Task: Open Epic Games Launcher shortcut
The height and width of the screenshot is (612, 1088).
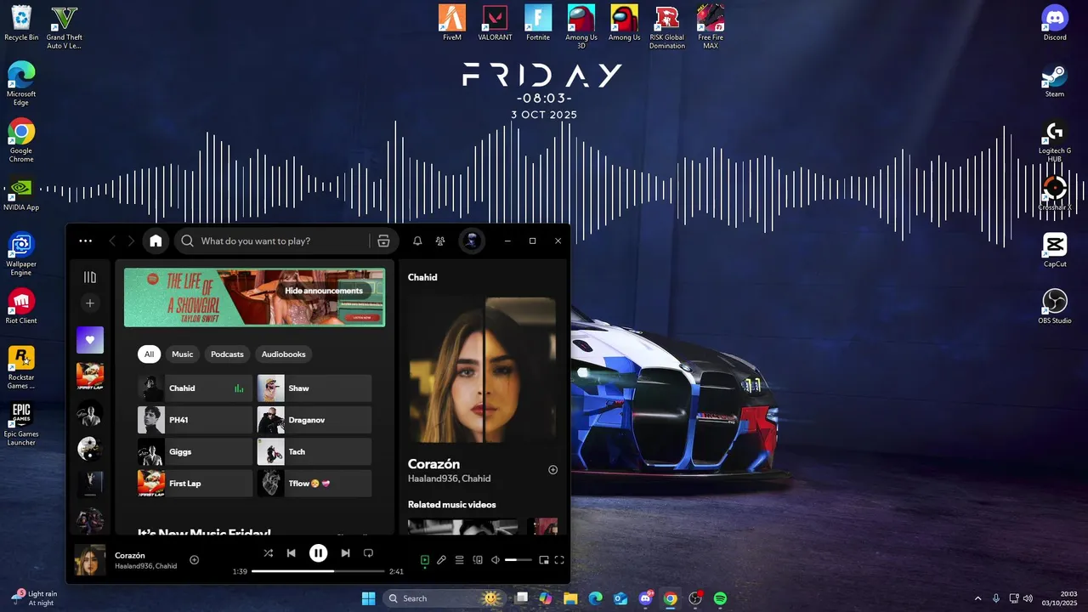Action: pos(21,424)
